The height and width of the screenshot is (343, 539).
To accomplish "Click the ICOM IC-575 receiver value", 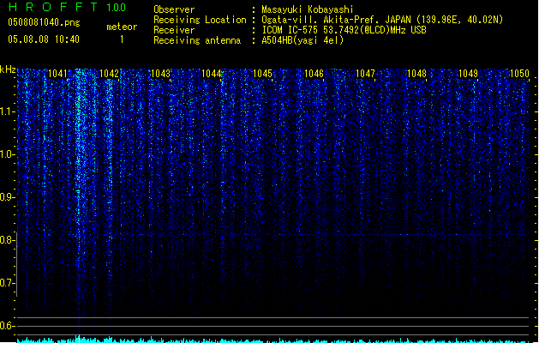I will click(x=344, y=30).
